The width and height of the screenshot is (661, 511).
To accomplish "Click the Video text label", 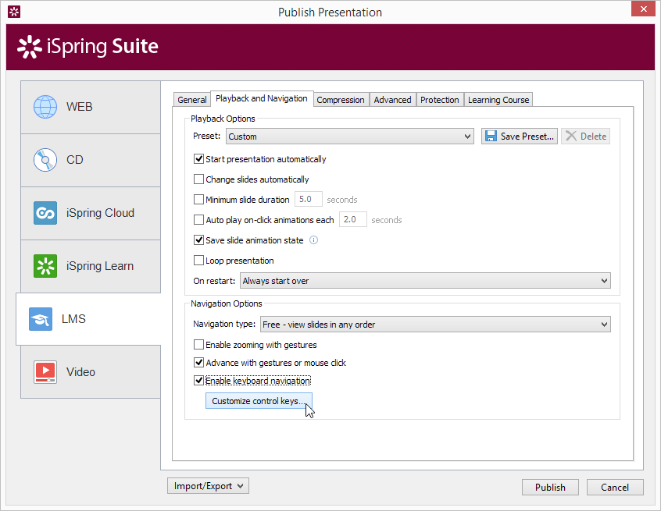I will [x=80, y=372].
